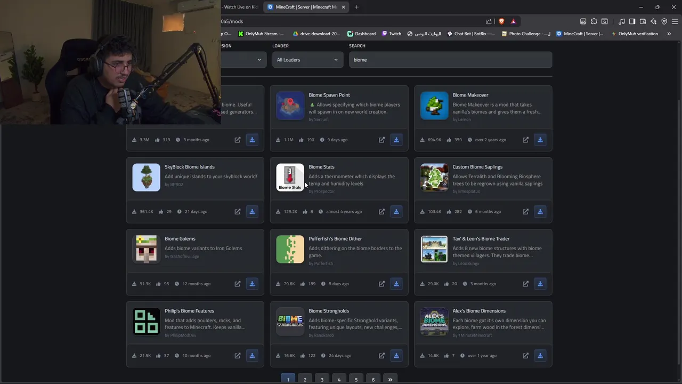The height and width of the screenshot is (384, 682).
Task: Switch to the Watch Live on Kick tab
Action: pos(241,7)
